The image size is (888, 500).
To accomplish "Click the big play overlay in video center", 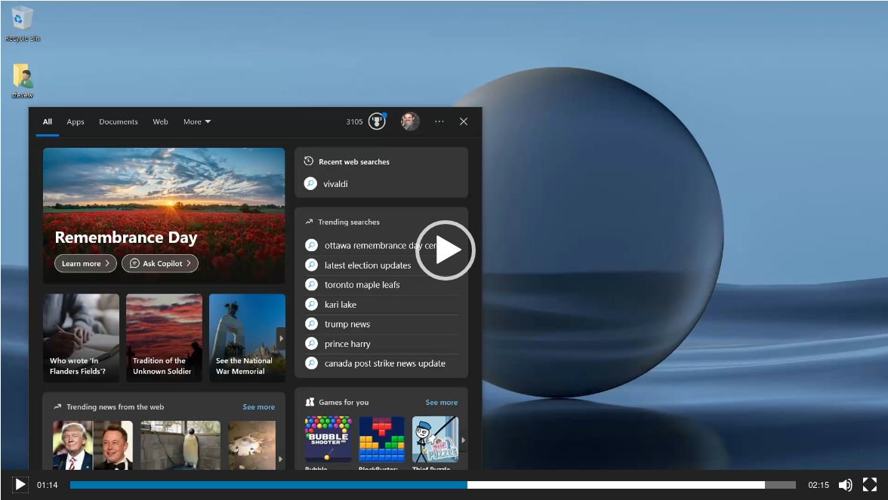I will click(x=446, y=250).
